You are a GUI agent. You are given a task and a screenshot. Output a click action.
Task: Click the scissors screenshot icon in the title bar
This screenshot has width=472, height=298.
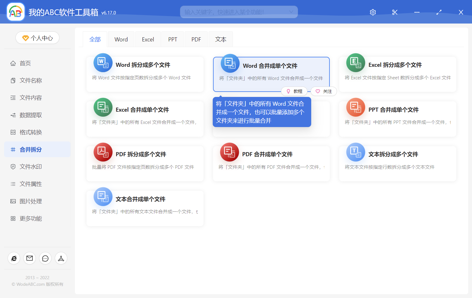tap(395, 12)
